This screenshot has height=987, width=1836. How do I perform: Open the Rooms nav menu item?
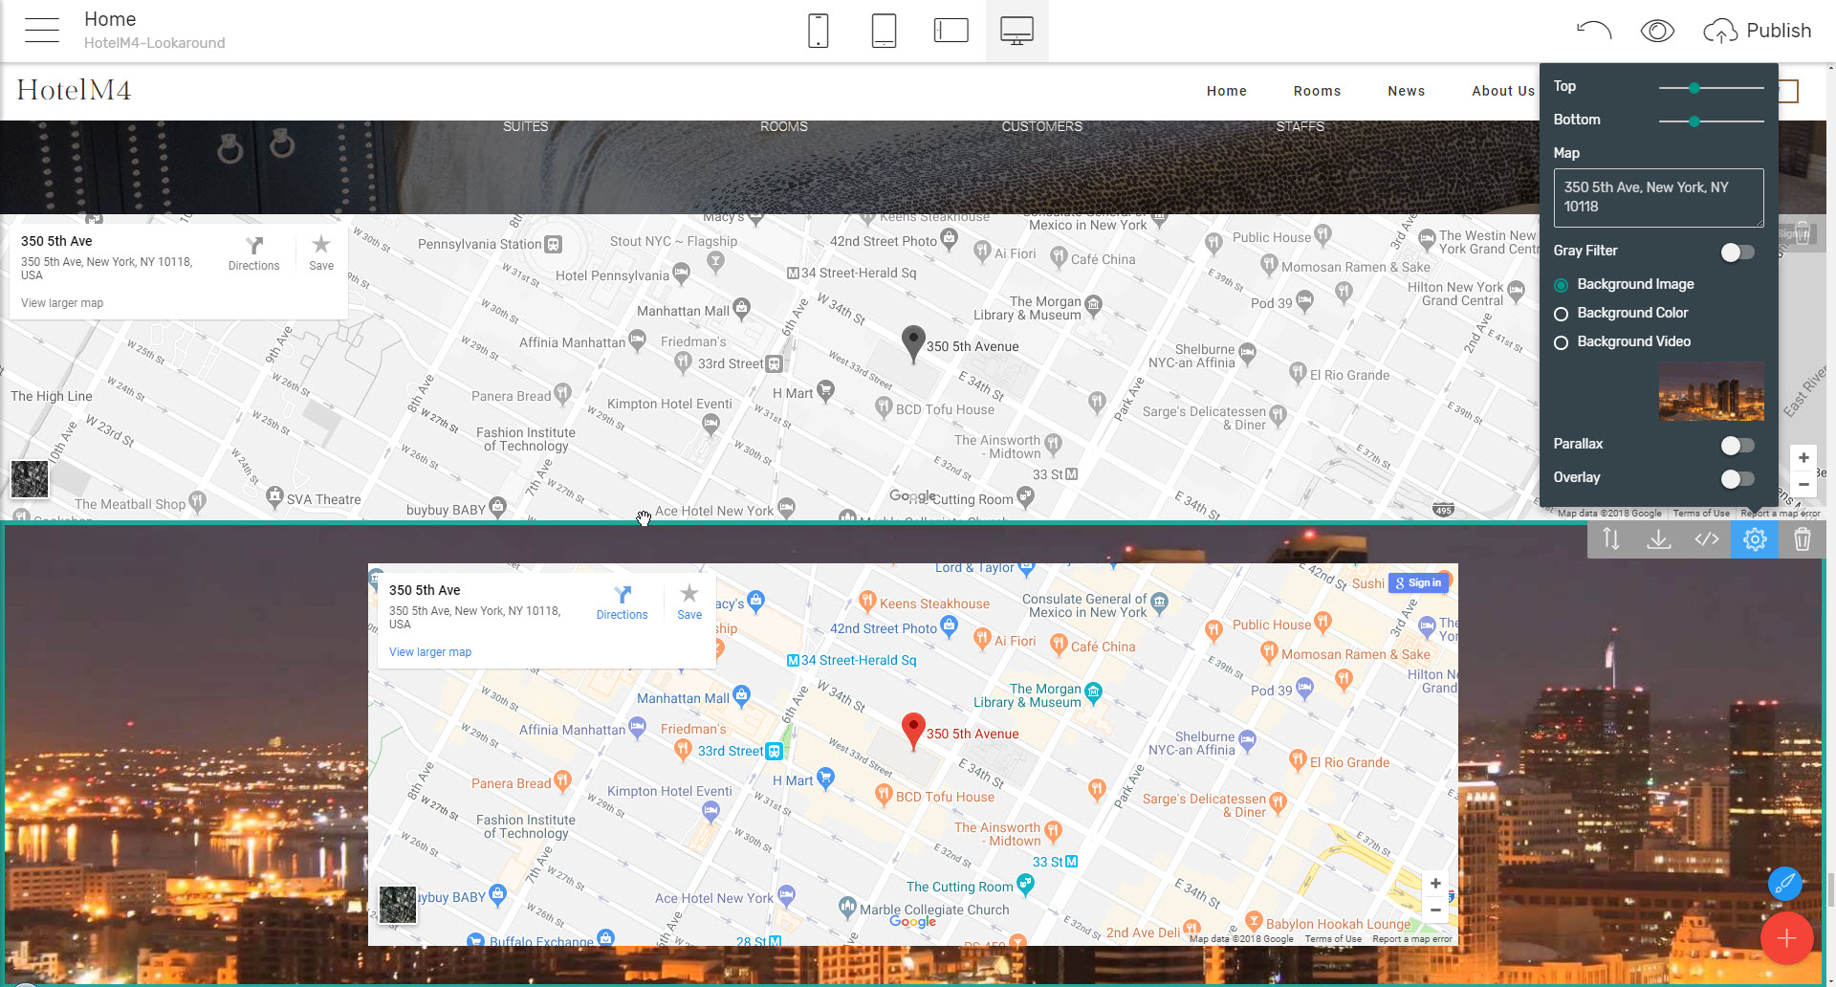tap(1318, 91)
